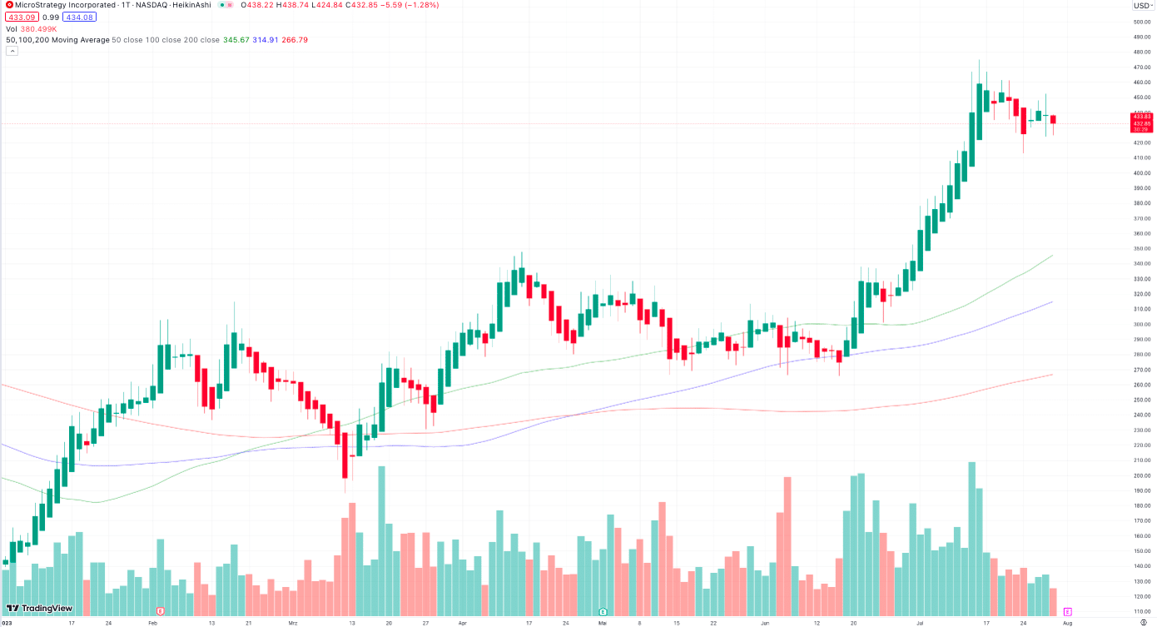The height and width of the screenshot is (627, 1157).
Task: Click the 400.00 price axis label
Action: [x=1141, y=173]
